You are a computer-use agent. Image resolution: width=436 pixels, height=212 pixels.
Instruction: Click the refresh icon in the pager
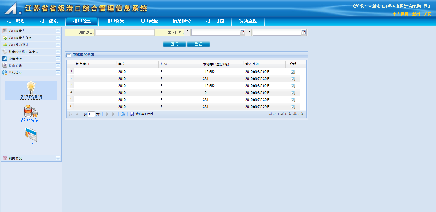pos(123,114)
